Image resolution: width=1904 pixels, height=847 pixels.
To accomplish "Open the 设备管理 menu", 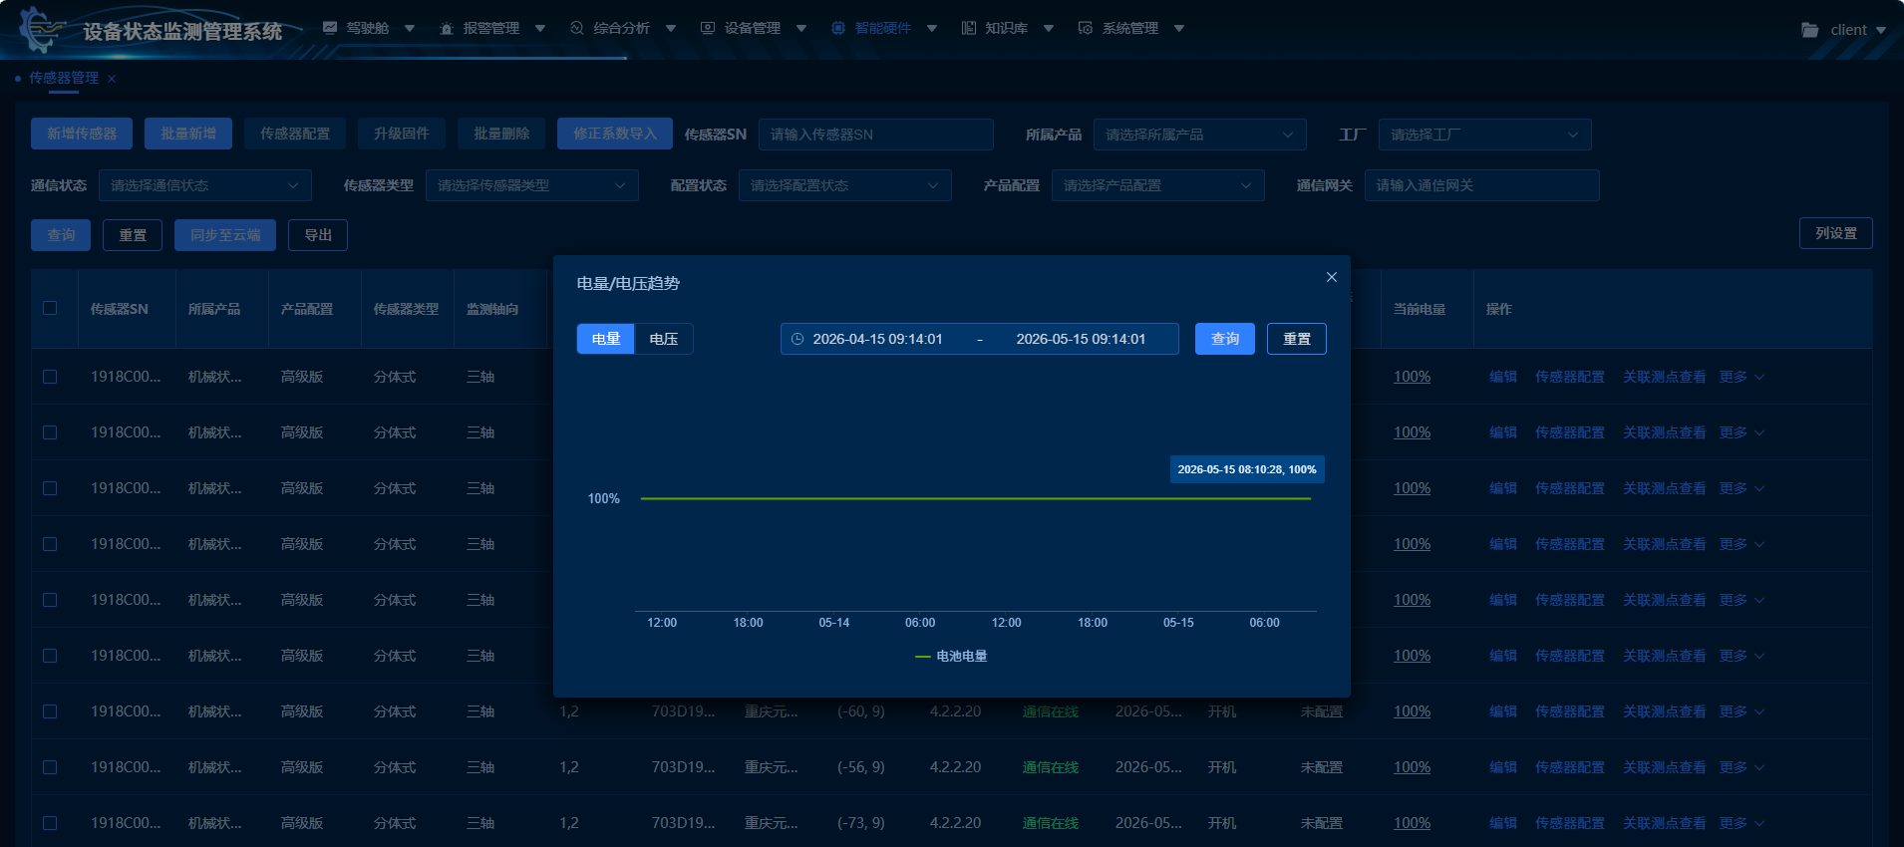I will tap(754, 28).
